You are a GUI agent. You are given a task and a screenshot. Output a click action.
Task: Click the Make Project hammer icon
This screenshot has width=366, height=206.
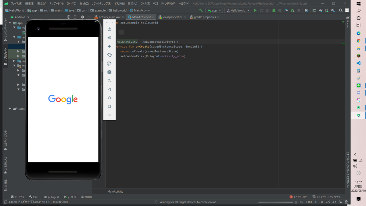[x=201, y=10]
